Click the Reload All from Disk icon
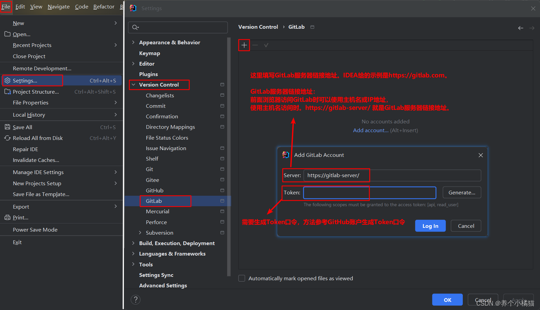 tap(7, 138)
